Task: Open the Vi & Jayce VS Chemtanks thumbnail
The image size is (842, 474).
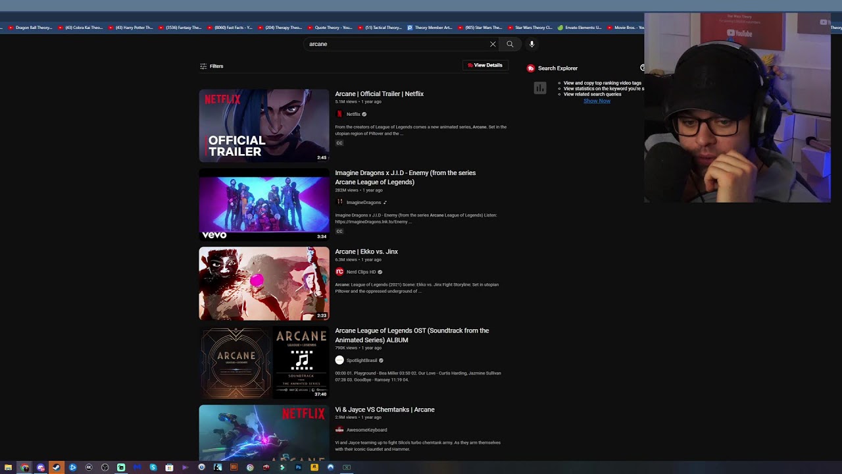Action: [x=264, y=433]
